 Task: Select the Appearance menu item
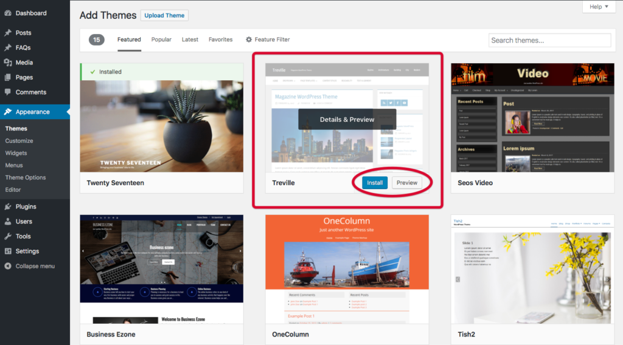click(x=35, y=112)
